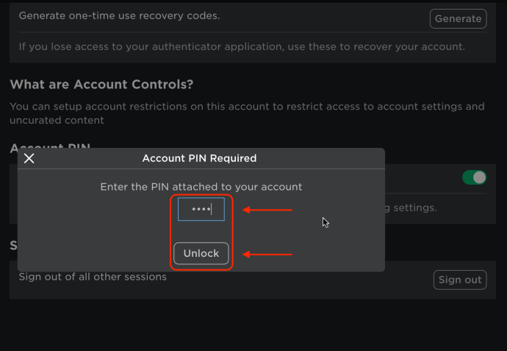This screenshot has height=351, width=507.
Task: Close the Account PIN Required dialog
Action: [x=29, y=158]
